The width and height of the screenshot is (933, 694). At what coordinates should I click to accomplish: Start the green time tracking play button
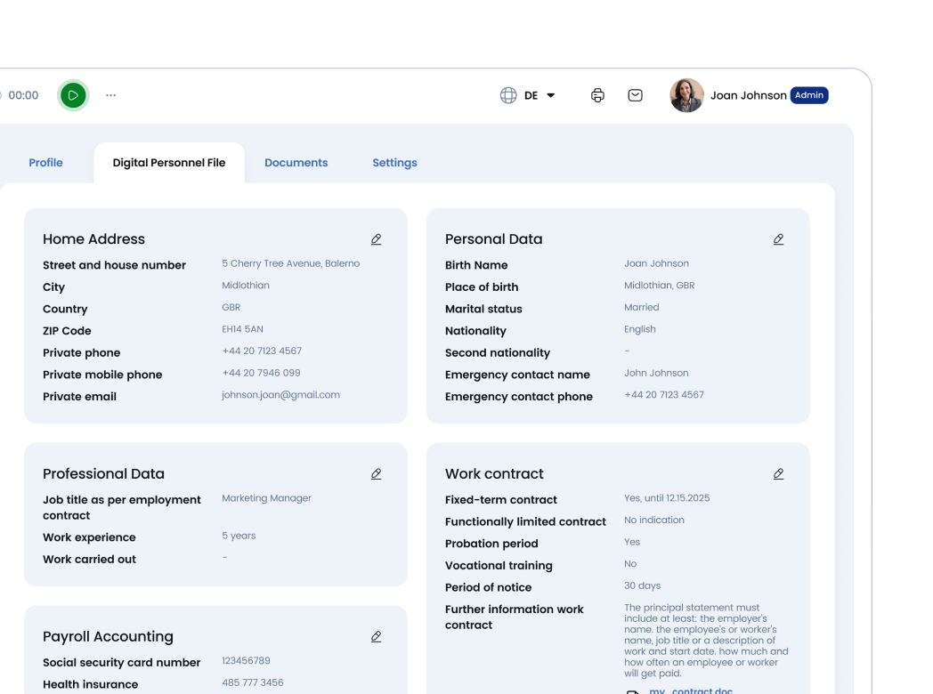click(x=73, y=95)
